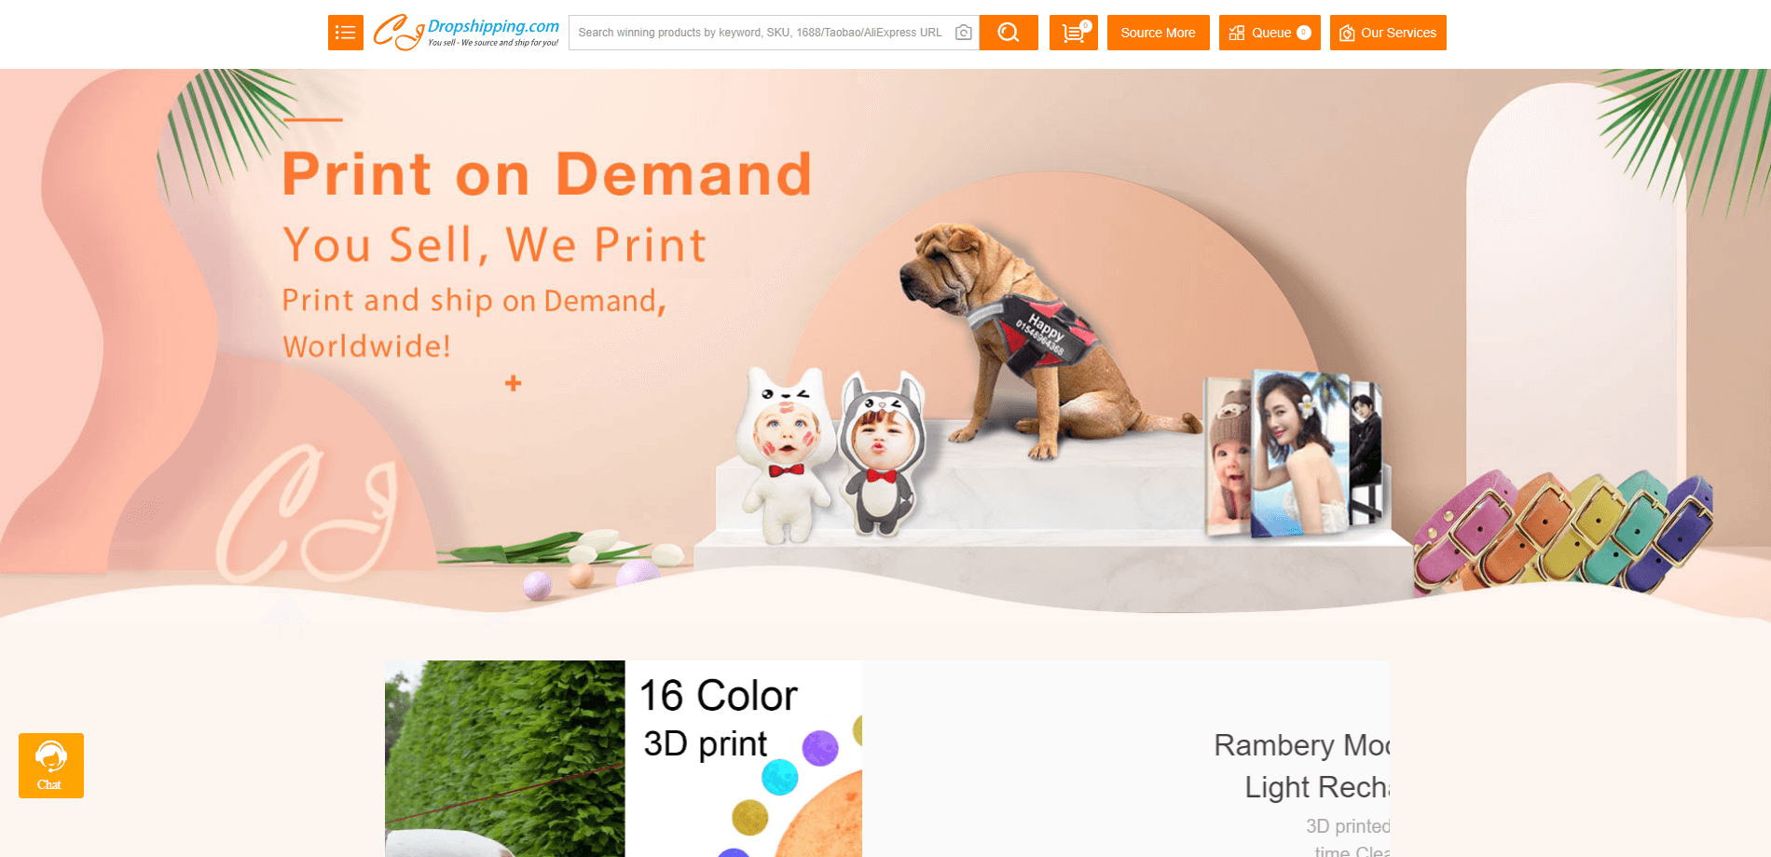This screenshot has height=857, width=1771.
Task: Open the category list menu icon
Action: (345, 33)
